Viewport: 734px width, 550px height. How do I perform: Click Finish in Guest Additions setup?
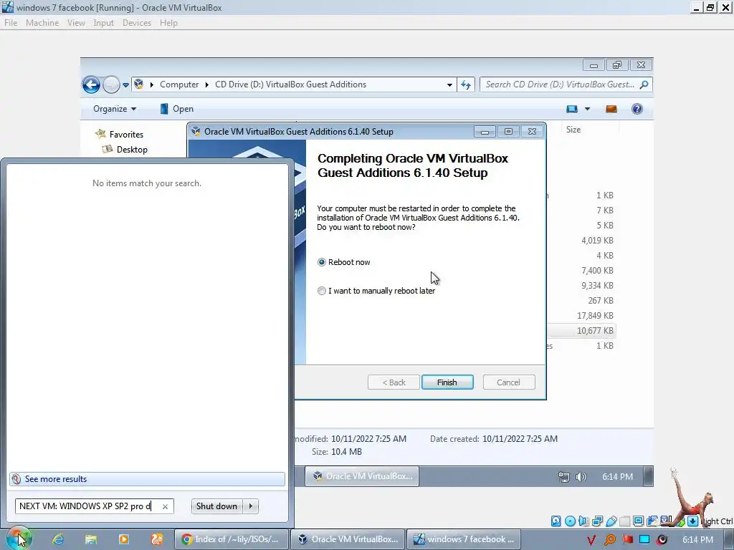(x=447, y=382)
